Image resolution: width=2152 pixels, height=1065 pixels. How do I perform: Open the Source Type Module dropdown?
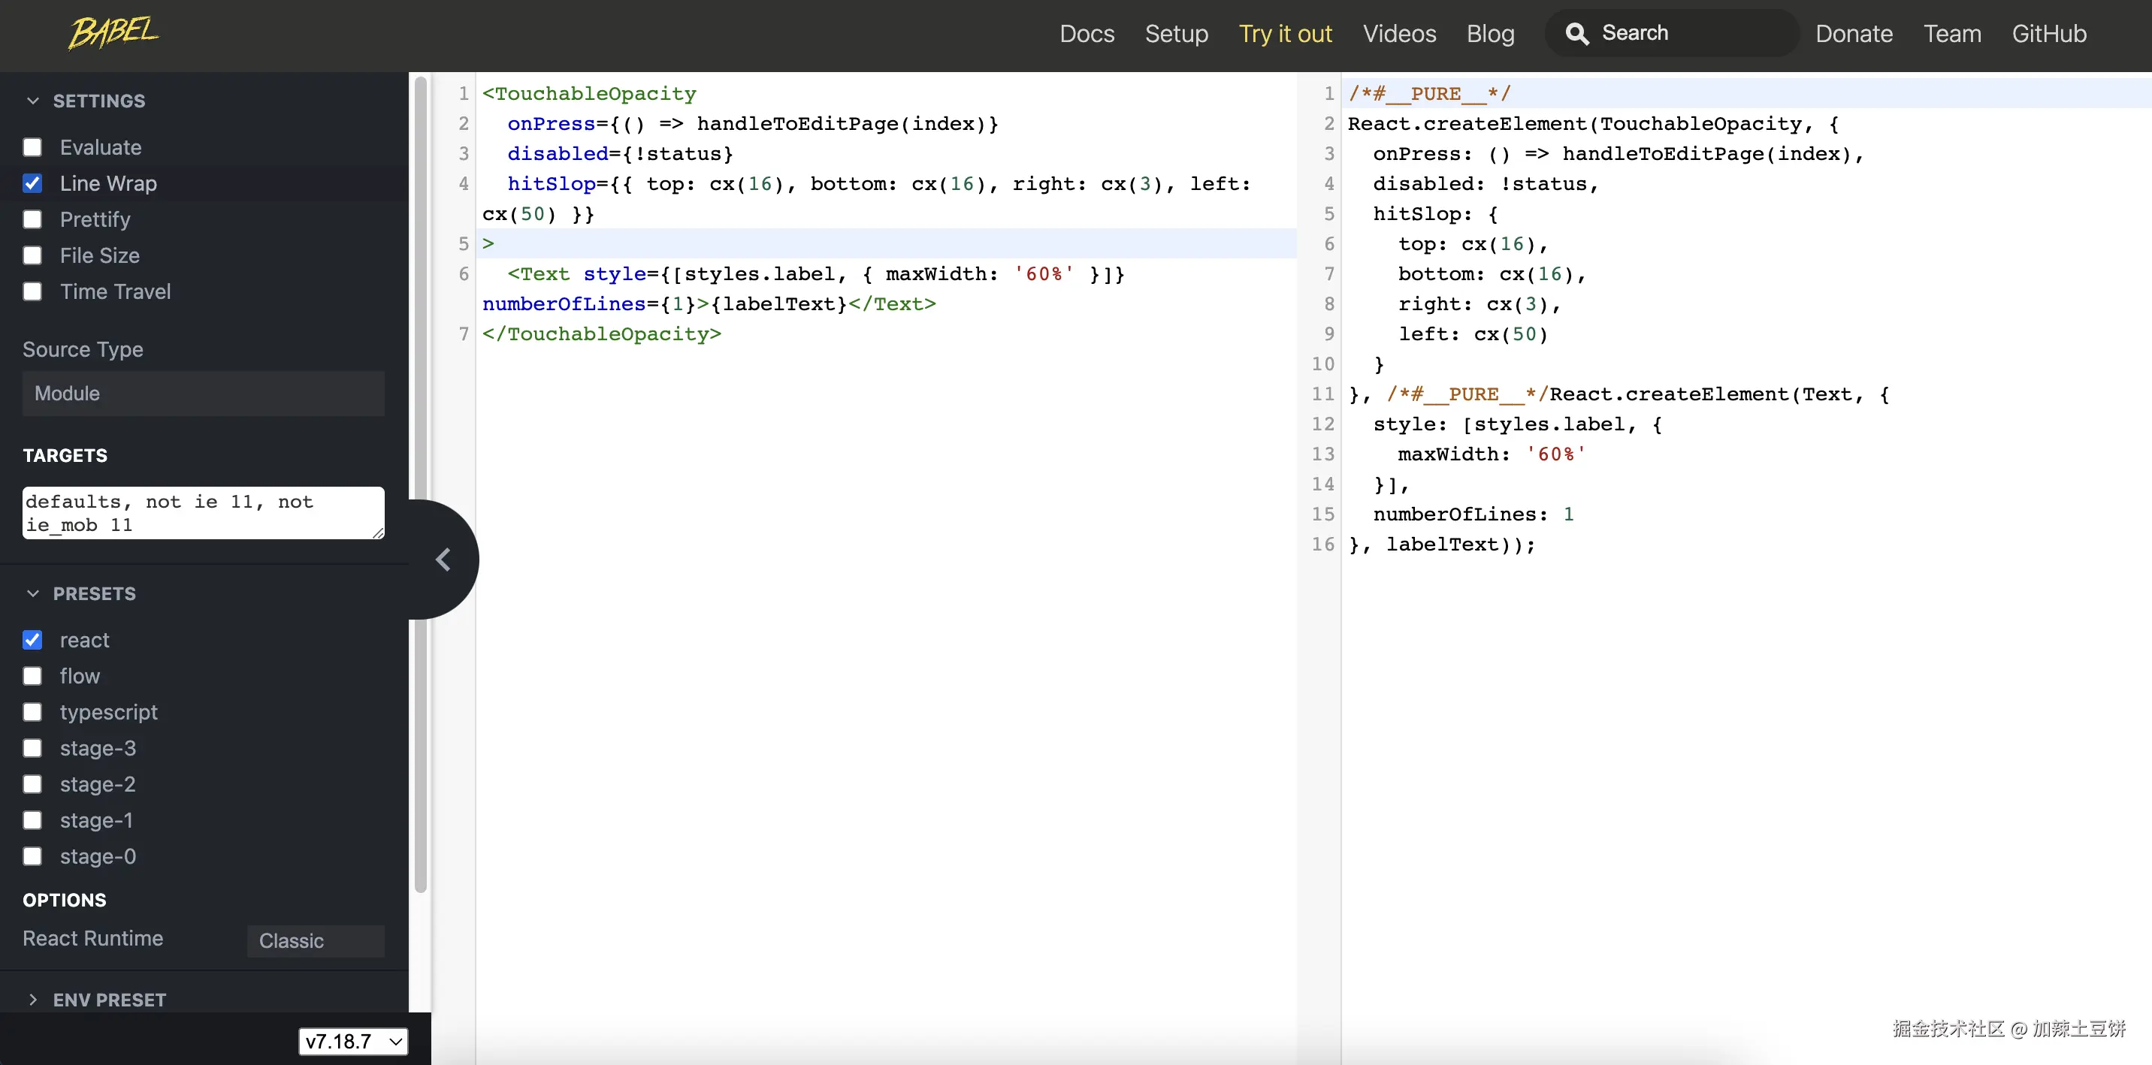coord(203,394)
